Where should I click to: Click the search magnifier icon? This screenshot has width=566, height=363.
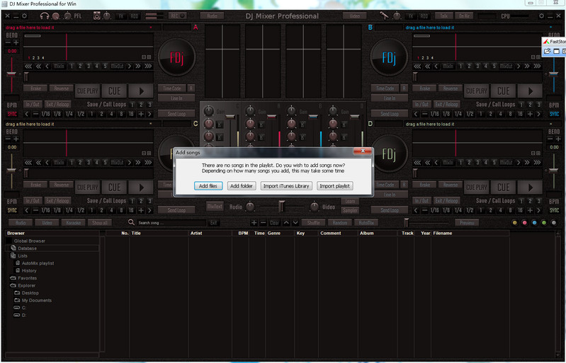coord(131,222)
